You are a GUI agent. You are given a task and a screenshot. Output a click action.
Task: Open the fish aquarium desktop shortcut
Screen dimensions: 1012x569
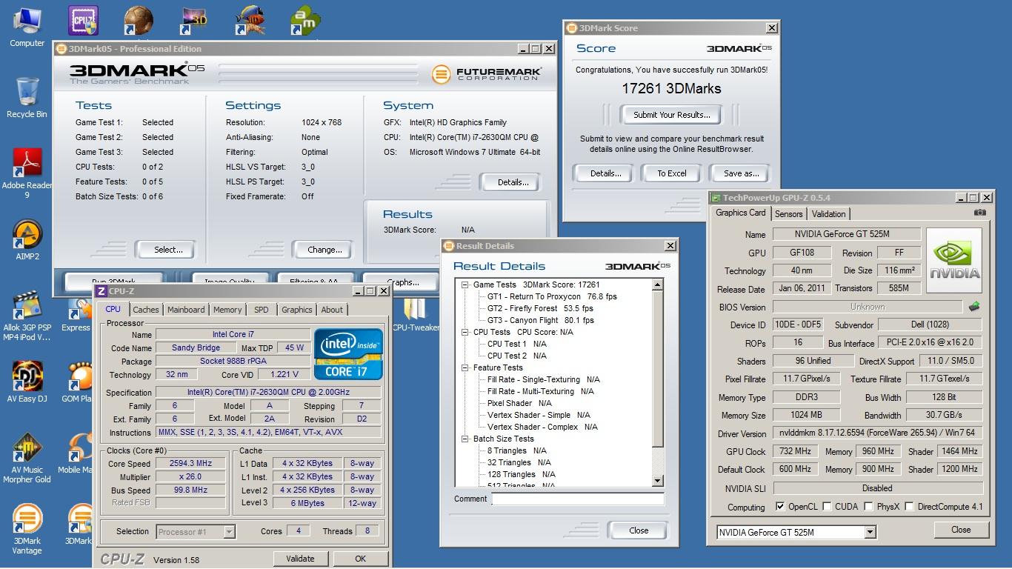(250, 20)
